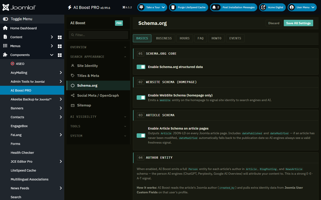
Task: Expand the TOOLS section
Action: click(x=98, y=126)
